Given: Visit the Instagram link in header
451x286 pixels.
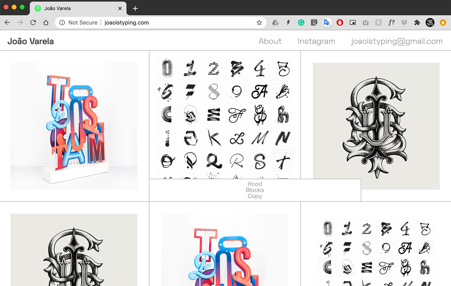Looking at the screenshot, I should 316,41.
